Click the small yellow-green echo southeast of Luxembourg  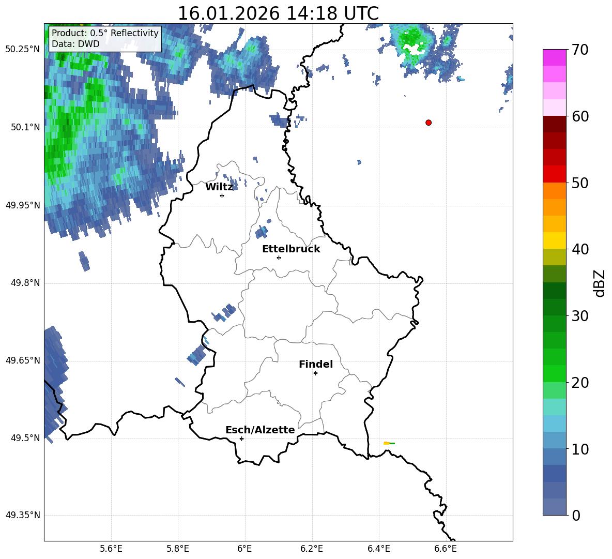pyautogui.click(x=389, y=443)
